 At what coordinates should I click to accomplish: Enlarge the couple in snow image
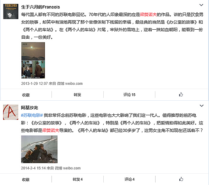tap(39, 149)
